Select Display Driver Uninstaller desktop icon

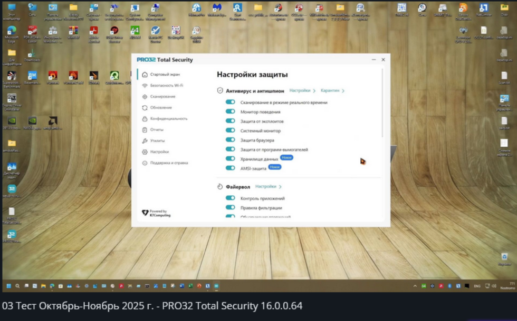(12, 102)
